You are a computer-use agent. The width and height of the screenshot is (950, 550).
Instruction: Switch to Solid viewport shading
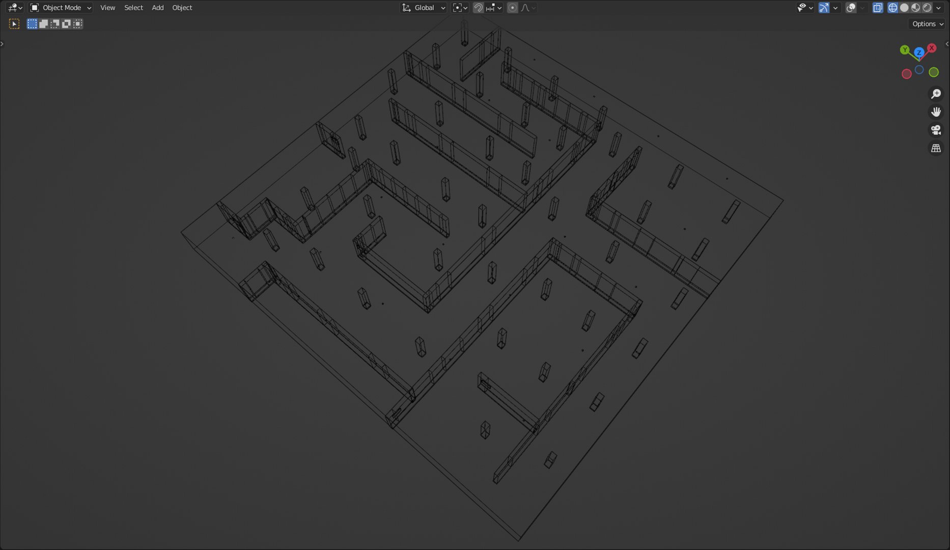click(905, 8)
